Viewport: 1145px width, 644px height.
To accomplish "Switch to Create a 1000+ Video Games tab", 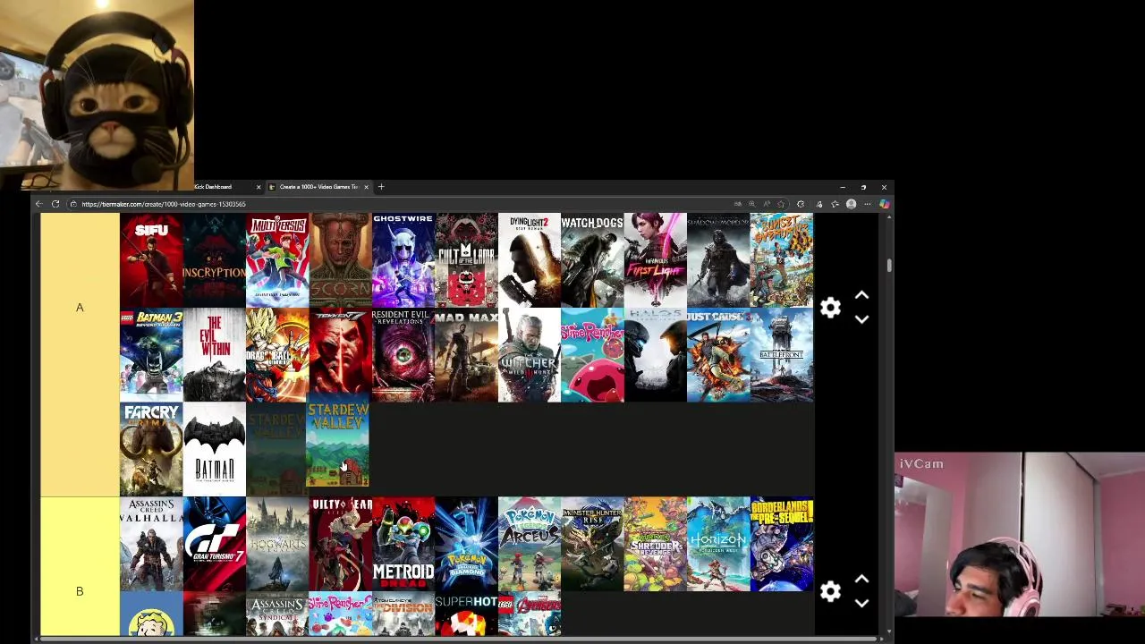I will (x=320, y=187).
